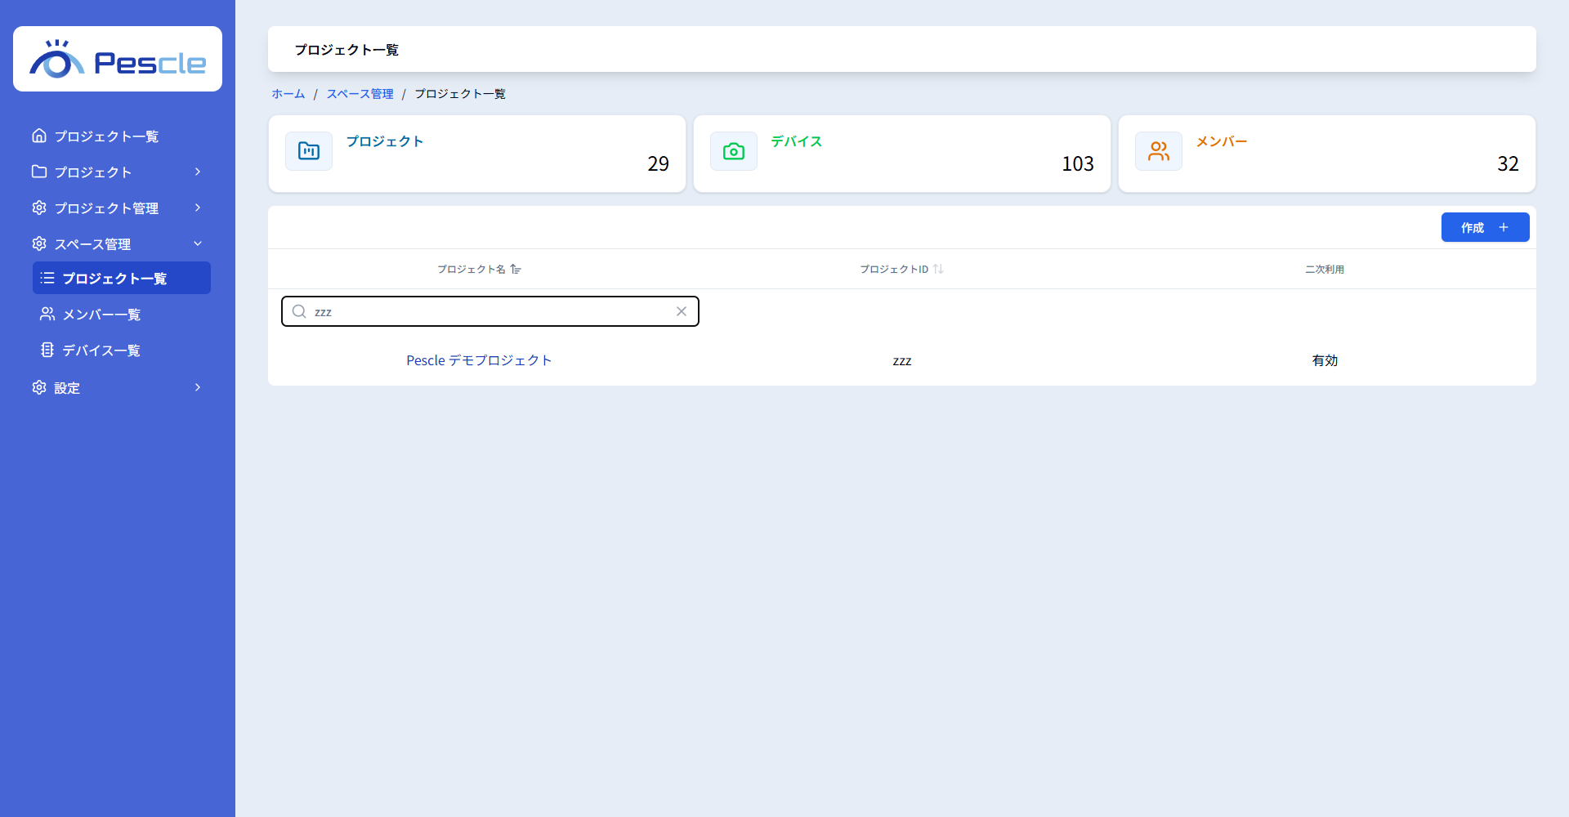Collapse the スペース管理 sidebar section

point(118,243)
